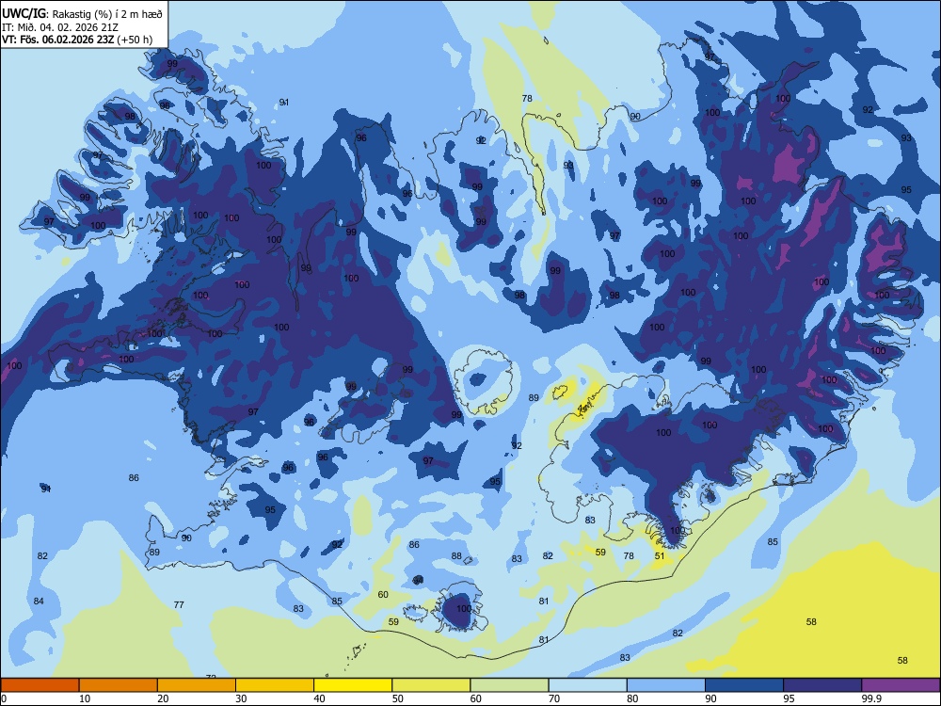
Task: Choose the dark navy 95–99.9 legend swatch
Action: point(822,685)
